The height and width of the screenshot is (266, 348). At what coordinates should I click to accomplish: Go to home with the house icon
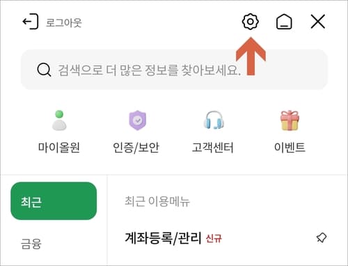[x=284, y=22]
